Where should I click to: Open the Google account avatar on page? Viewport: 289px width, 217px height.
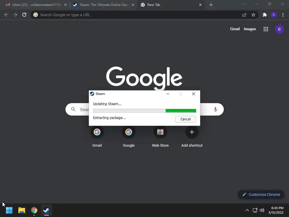(279, 29)
